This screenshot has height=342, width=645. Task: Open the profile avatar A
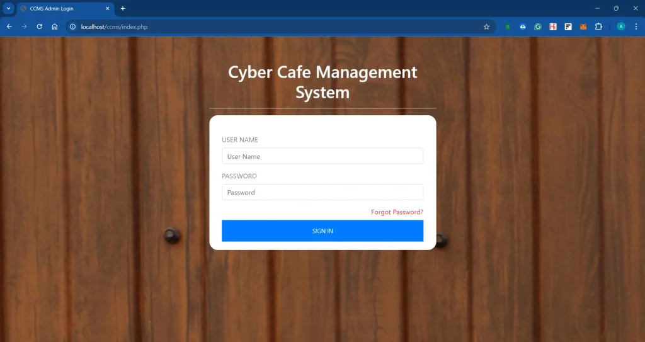621,26
